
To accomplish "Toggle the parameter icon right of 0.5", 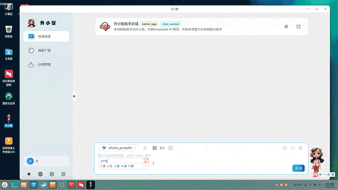I will pyautogui.click(x=171, y=148).
